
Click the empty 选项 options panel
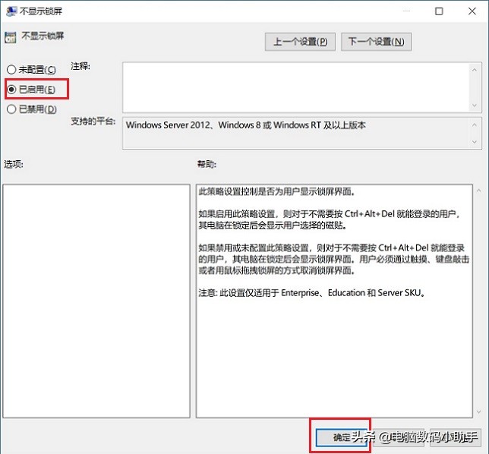(96, 300)
